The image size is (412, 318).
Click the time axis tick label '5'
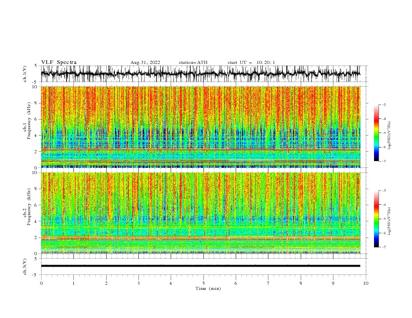coord(203,283)
